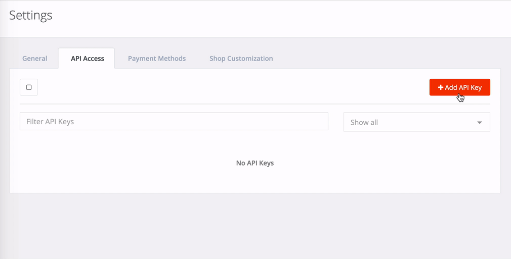Open the Show all filter dropdown
The width and height of the screenshot is (511, 259).
[x=416, y=122]
